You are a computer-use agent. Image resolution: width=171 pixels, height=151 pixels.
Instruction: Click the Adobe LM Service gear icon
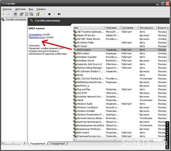click(x=75, y=35)
